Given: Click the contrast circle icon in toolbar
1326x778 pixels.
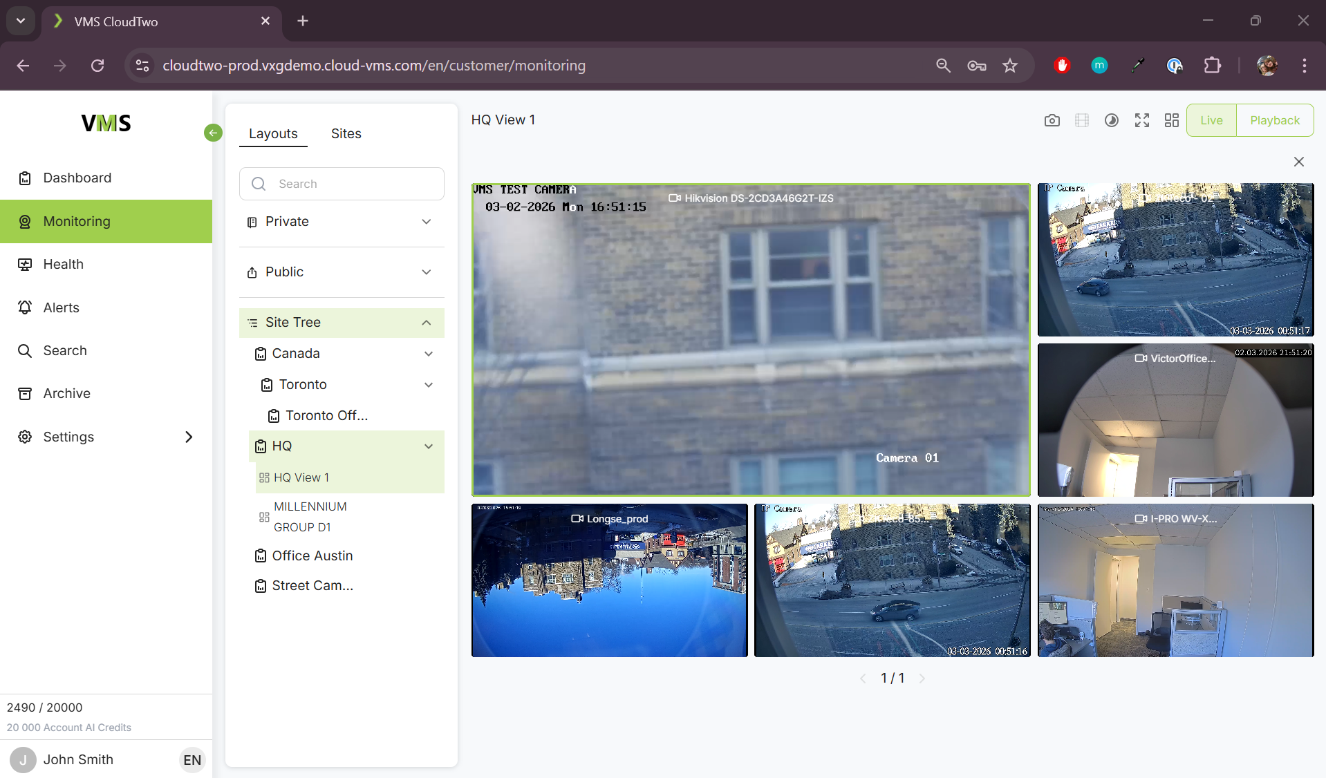Looking at the screenshot, I should click(x=1111, y=120).
